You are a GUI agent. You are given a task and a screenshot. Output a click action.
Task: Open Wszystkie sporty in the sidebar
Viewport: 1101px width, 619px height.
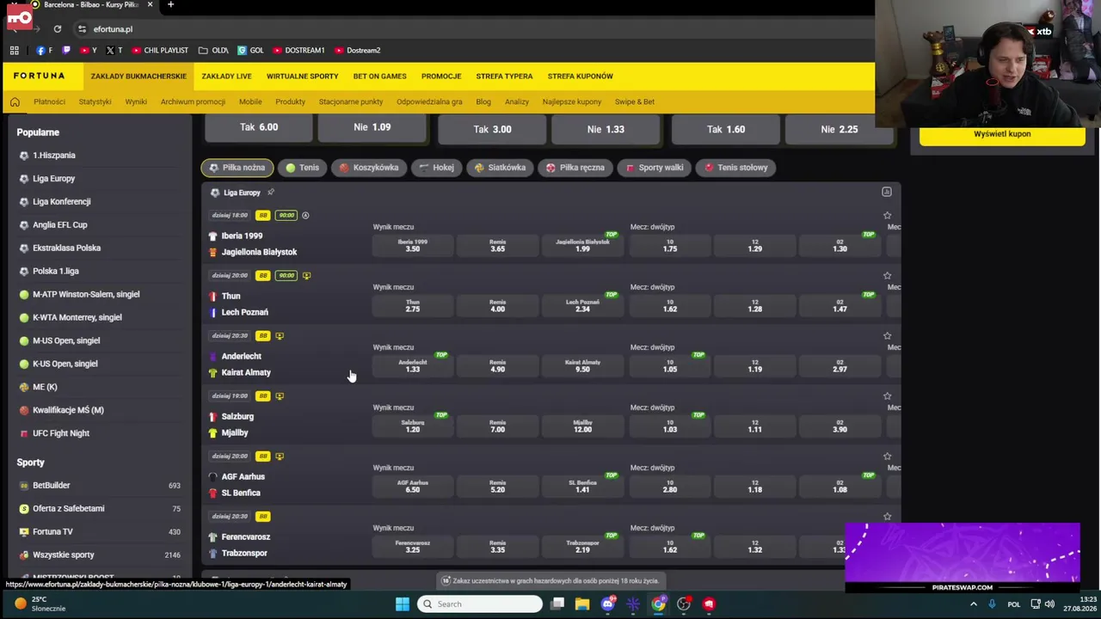(63, 555)
